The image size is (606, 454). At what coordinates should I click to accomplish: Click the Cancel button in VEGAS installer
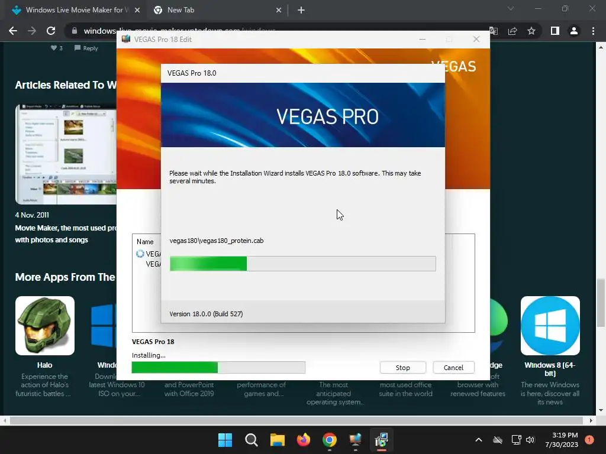pyautogui.click(x=453, y=368)
